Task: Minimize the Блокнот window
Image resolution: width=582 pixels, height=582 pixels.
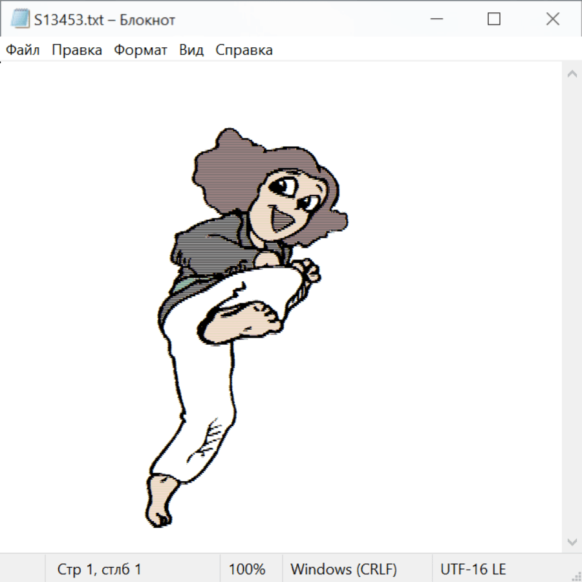Action: coord(435,19)
